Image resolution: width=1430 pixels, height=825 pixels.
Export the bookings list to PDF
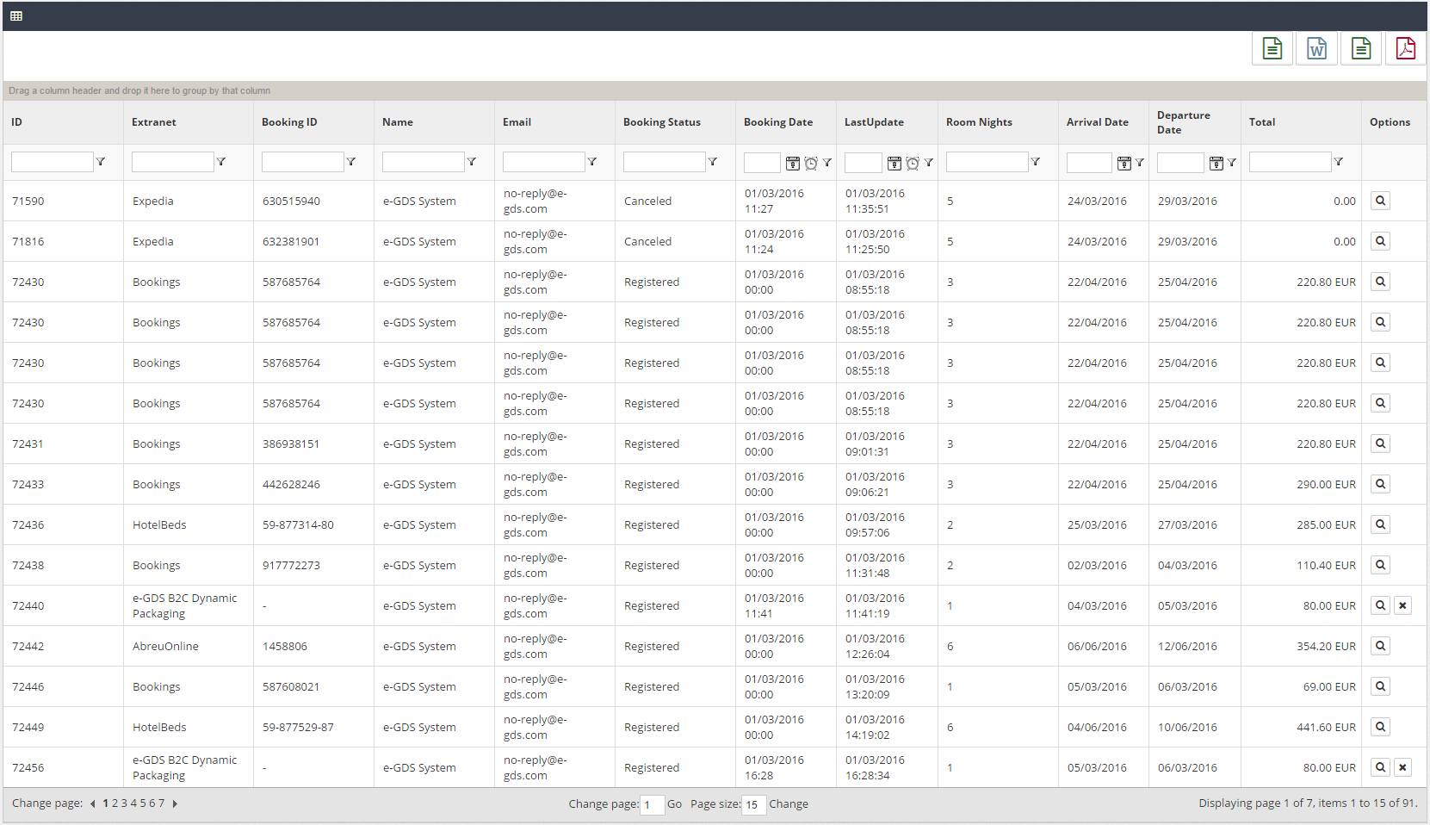pos(1405,49)
